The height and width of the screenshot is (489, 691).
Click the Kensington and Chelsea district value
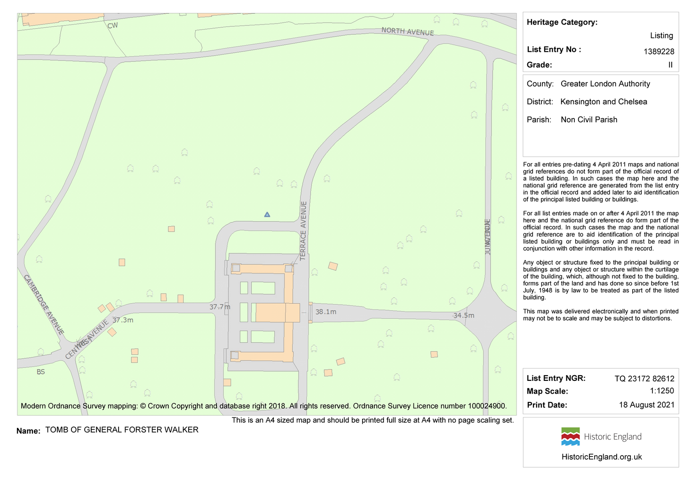pyautogui.click(x=604, y=102)
